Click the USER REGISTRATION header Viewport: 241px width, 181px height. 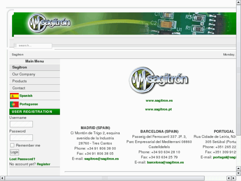click(x=34, y=112)
